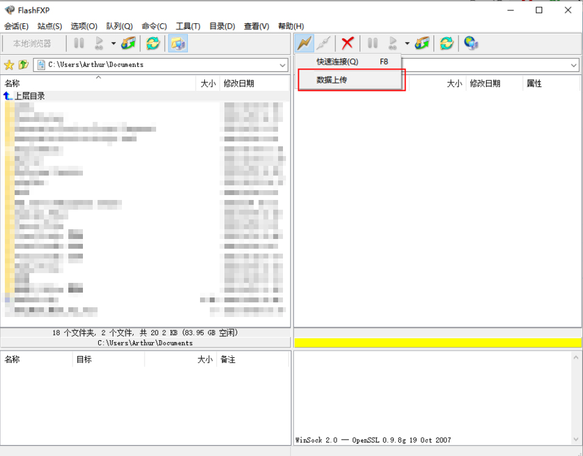Click the pause icon in the remote toolbar
Screen dimensions: 583x456
373,43
